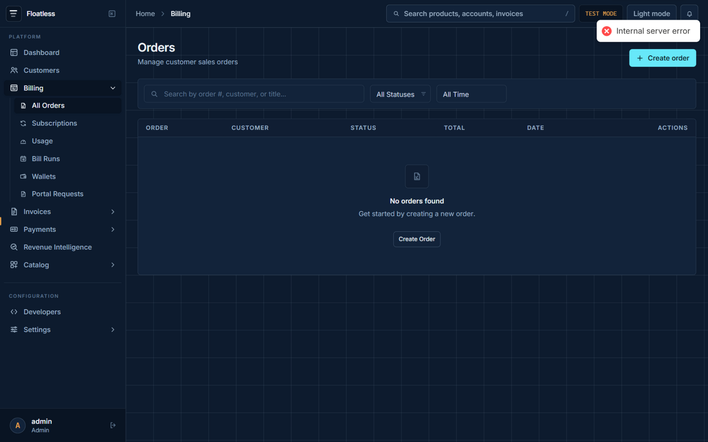Click the red error icon in toast

(607, 31)
